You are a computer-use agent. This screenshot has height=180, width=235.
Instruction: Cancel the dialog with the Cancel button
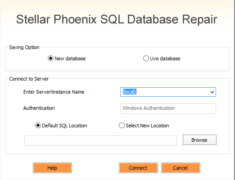coord(181,168)
